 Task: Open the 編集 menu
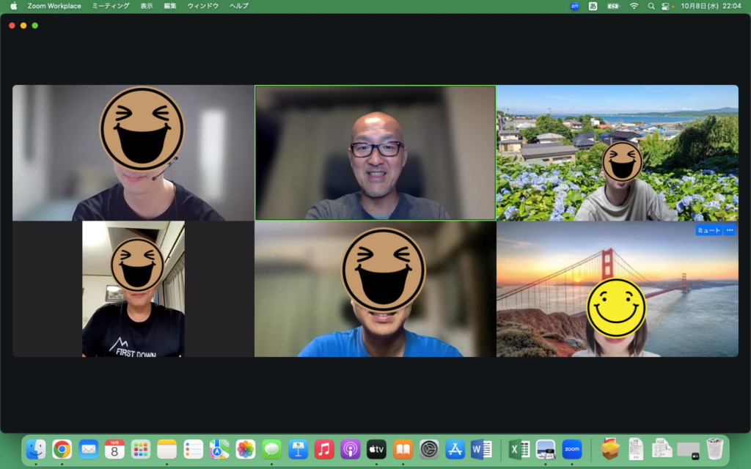tap(170, 6)
